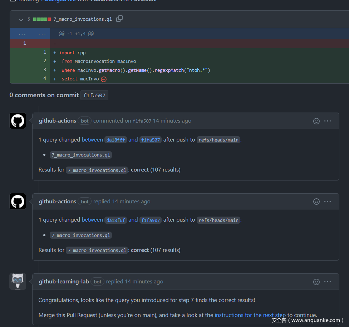The image size is (349, 327).
Task: Click the github-actions avatar on the reply
Action: click(18, 202)
